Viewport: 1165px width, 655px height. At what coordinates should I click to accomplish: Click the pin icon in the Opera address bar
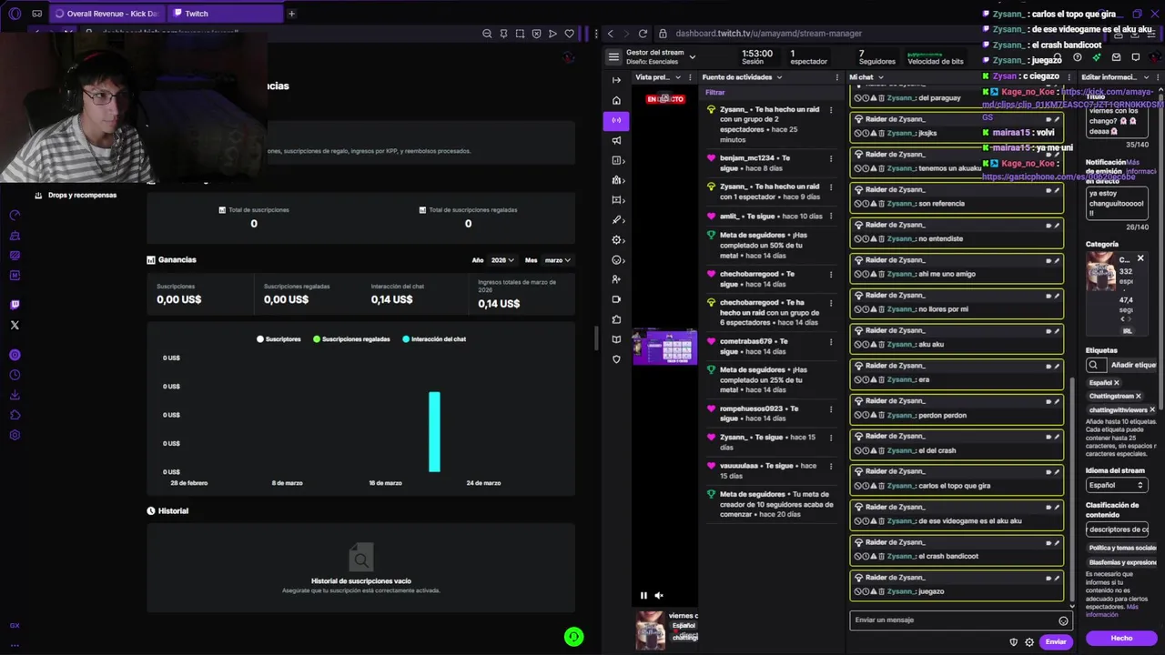point(503,34)
